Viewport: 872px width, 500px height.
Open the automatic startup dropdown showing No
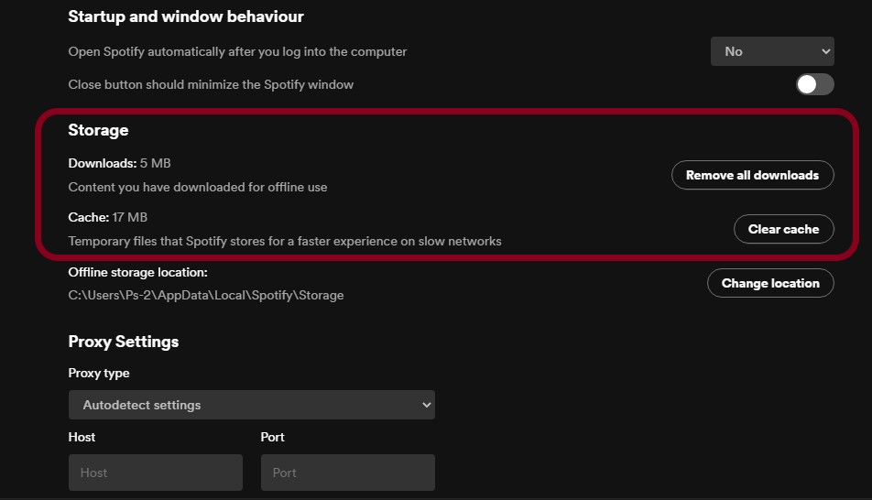771,51
